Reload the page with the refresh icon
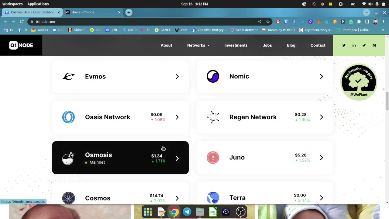This screenshot has width=389, height=219. point(22,22)
